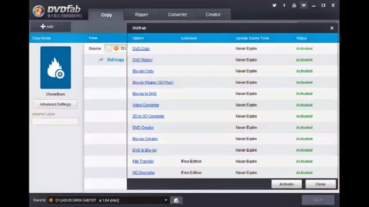Select the Clone/Burn copy mode thumbnail
Screen dimensions: 369x207
click(x=56, y=68)
